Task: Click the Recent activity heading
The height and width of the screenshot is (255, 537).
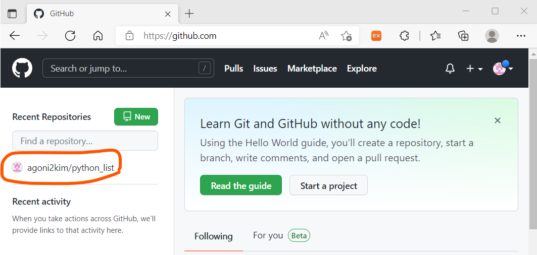Action: (x=41, y=202)
